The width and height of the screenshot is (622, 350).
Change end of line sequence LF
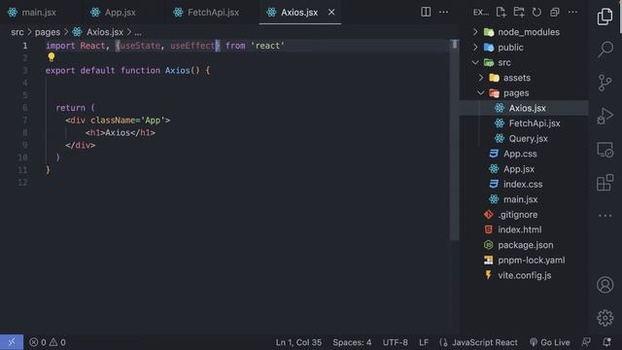424,342
